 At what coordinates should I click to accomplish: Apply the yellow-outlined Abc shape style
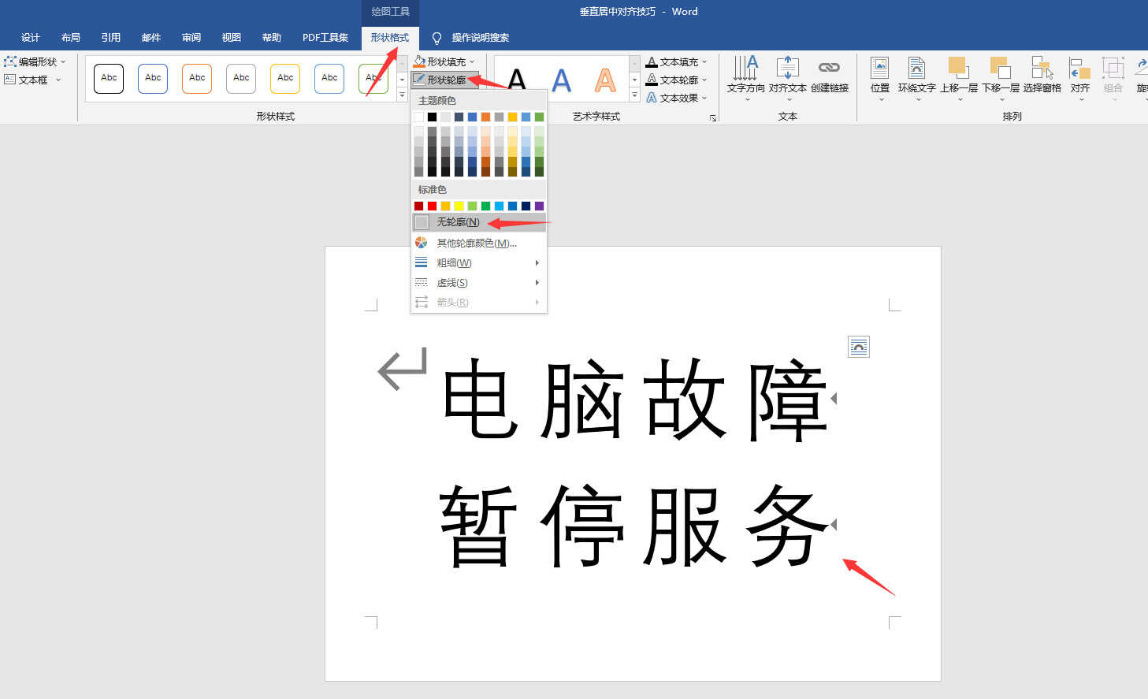(285, 78)
